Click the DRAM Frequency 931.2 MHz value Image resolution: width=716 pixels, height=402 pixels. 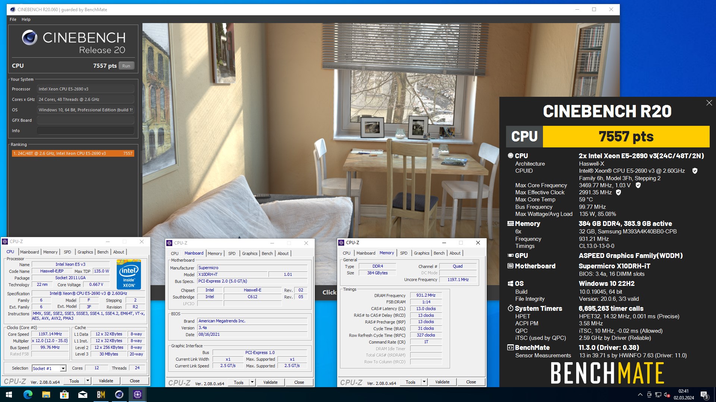pos(426,295)
